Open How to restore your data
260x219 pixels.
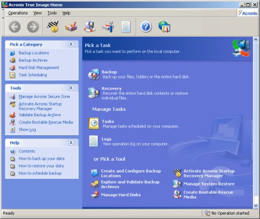pos(41,166)
